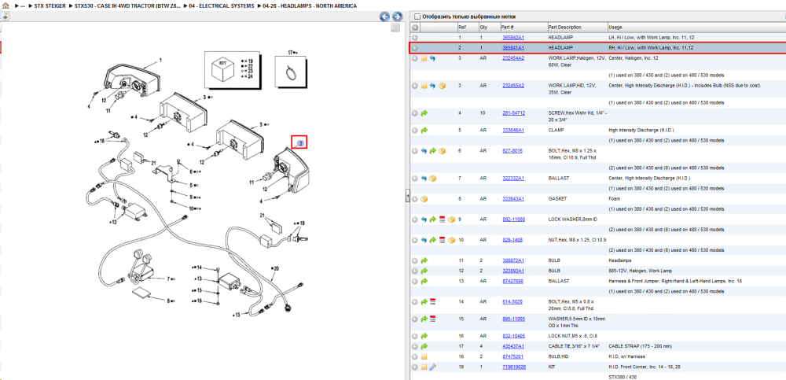Click blue arrow for bolt 627-8016
The width and height of the screenshot is (786, 380).
(424, 150)
